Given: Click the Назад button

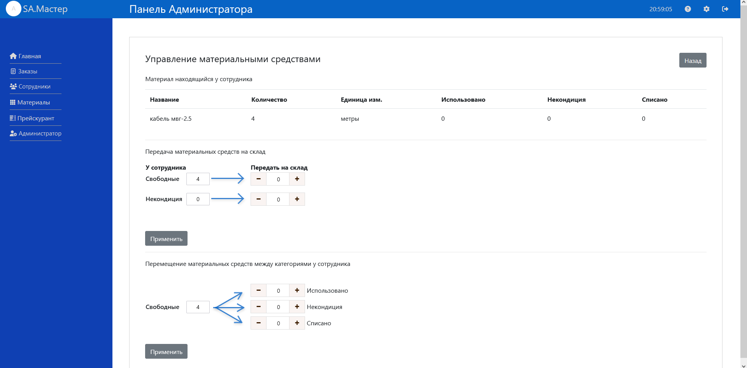Looking at the screenshot, I should 693,61.
